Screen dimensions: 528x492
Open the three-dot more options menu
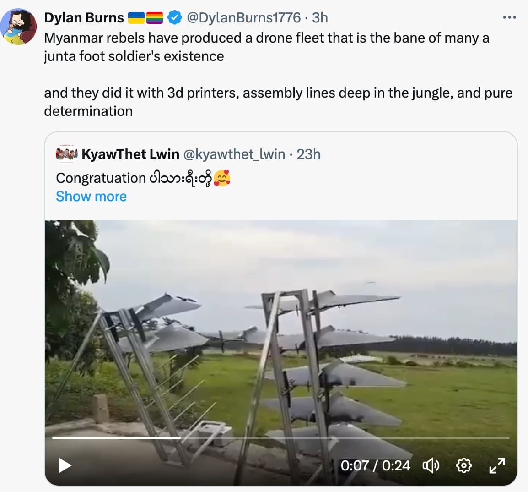[x=509, y=17]
